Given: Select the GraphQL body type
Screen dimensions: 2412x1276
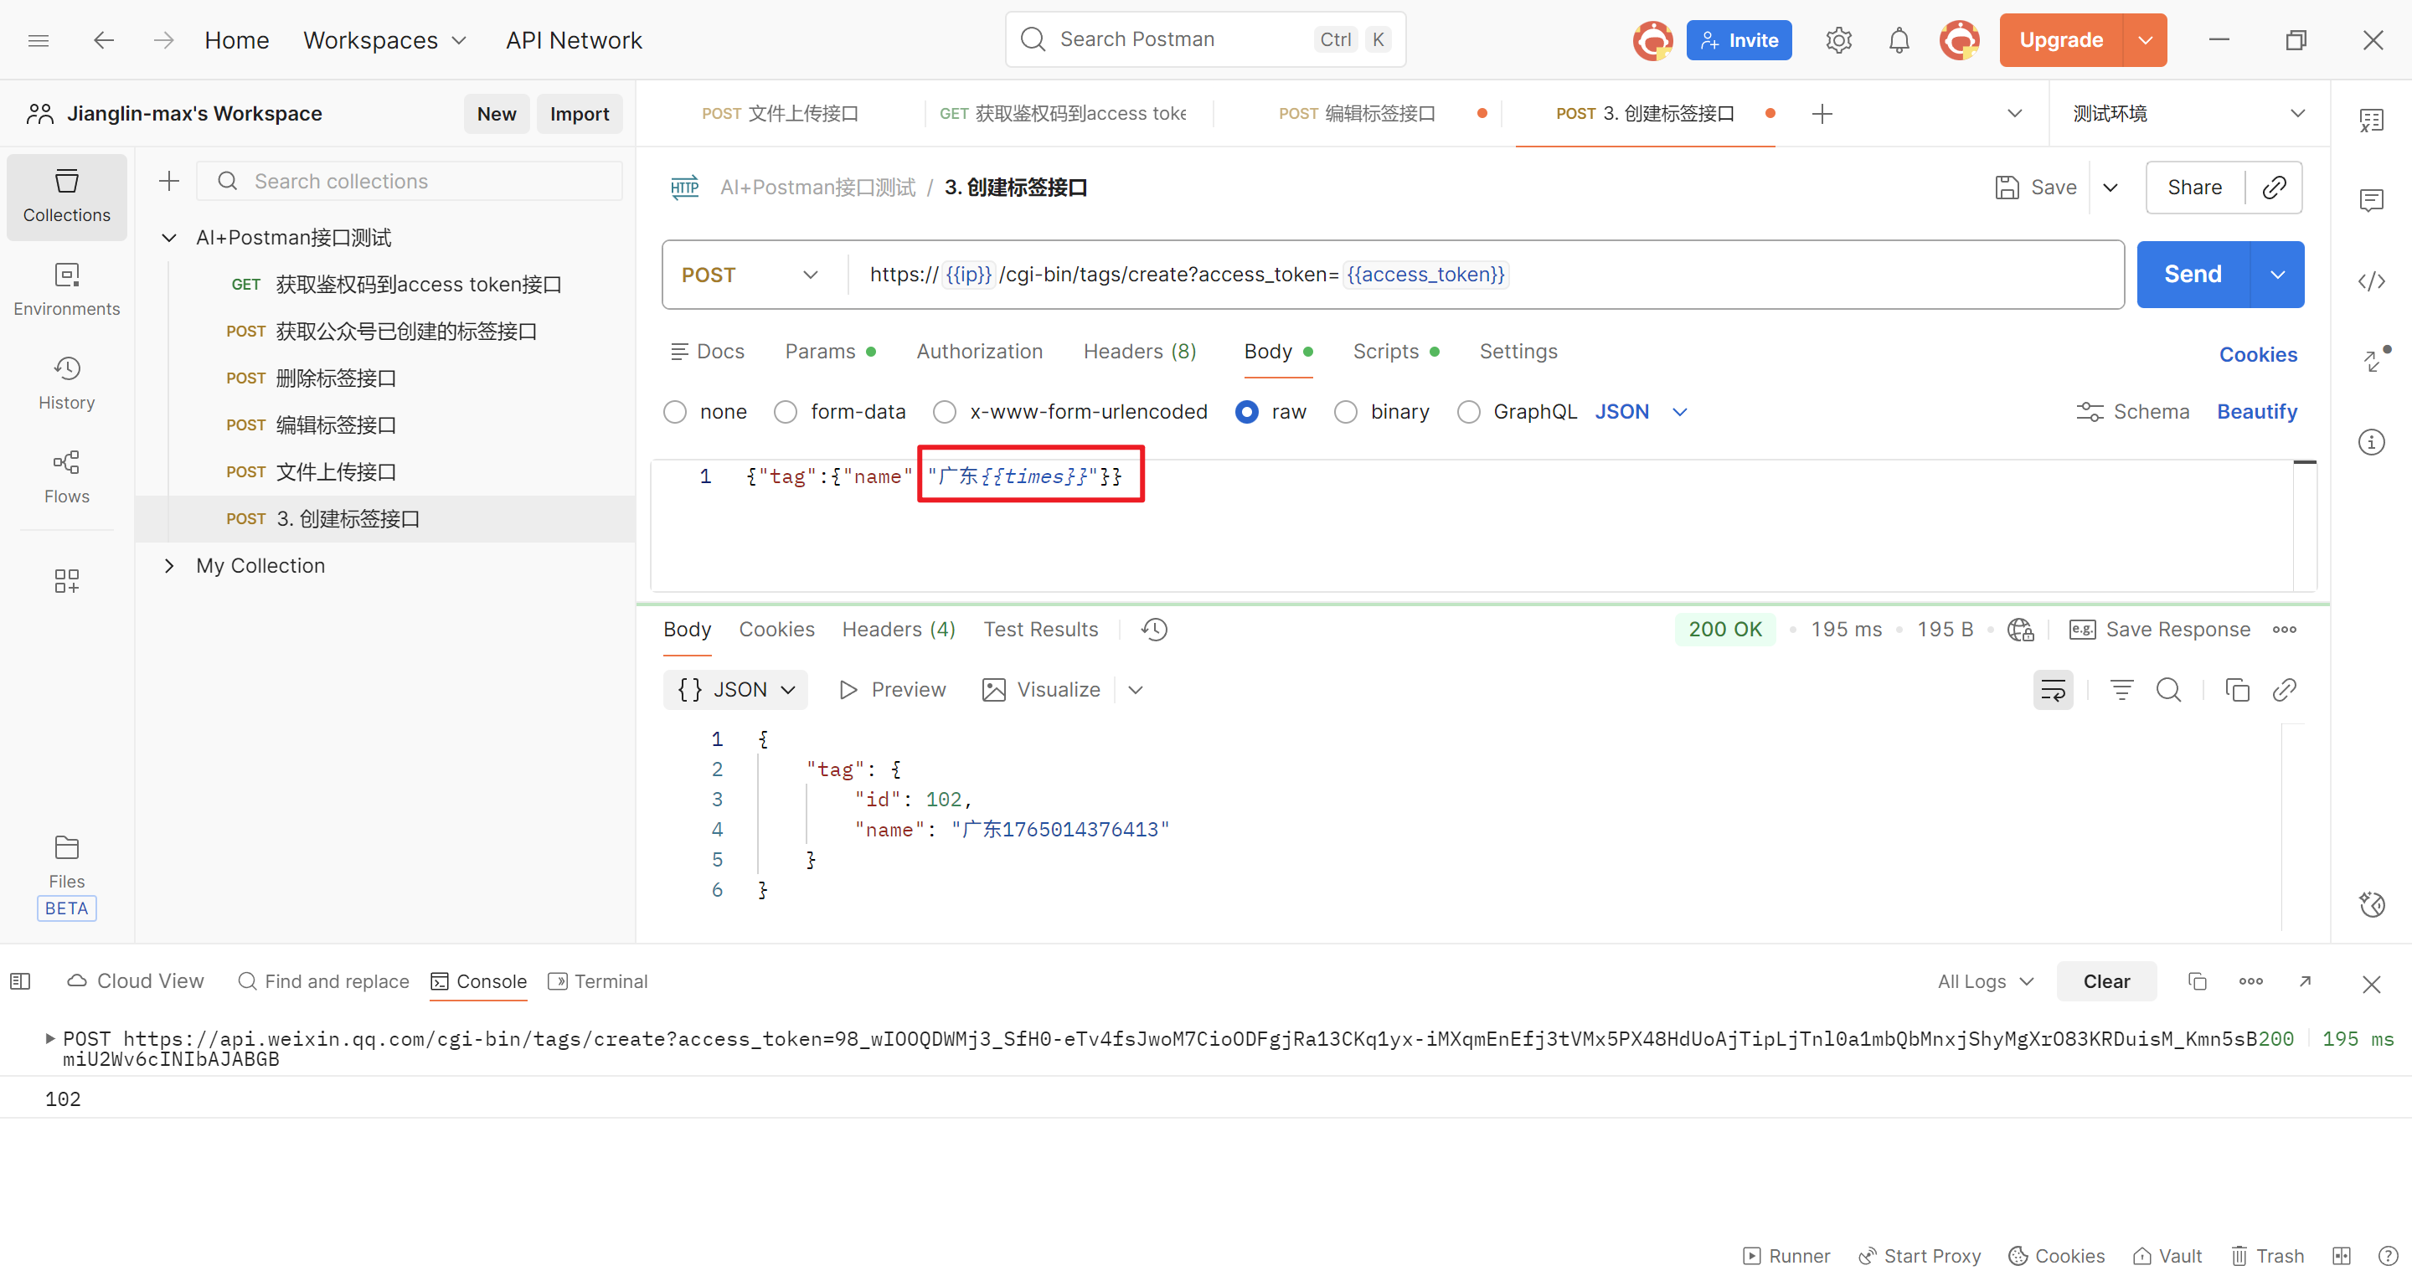Looking at the screenshot, I should click(1469, 412).
